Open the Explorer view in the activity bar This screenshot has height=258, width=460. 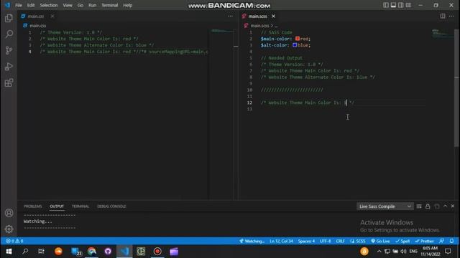point(9,18)
